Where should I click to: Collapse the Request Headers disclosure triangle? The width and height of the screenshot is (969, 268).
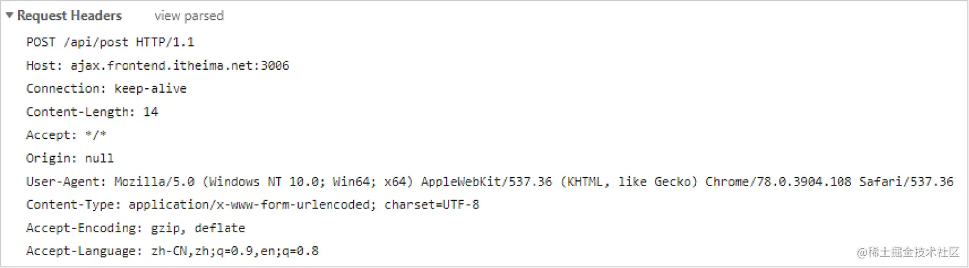coord(10,15)
